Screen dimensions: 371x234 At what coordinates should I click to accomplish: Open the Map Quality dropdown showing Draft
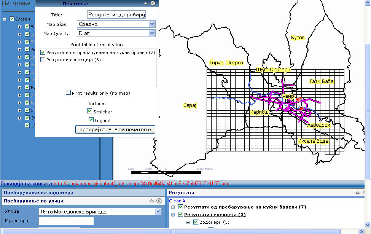coord(152,33)
